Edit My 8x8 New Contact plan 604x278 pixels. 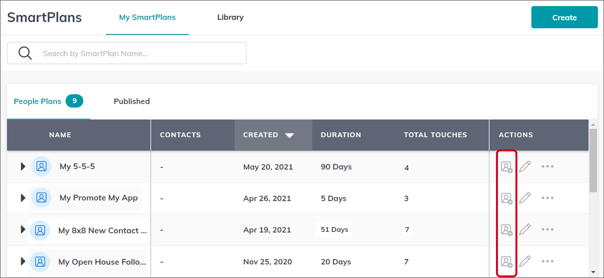pos(525,229)
